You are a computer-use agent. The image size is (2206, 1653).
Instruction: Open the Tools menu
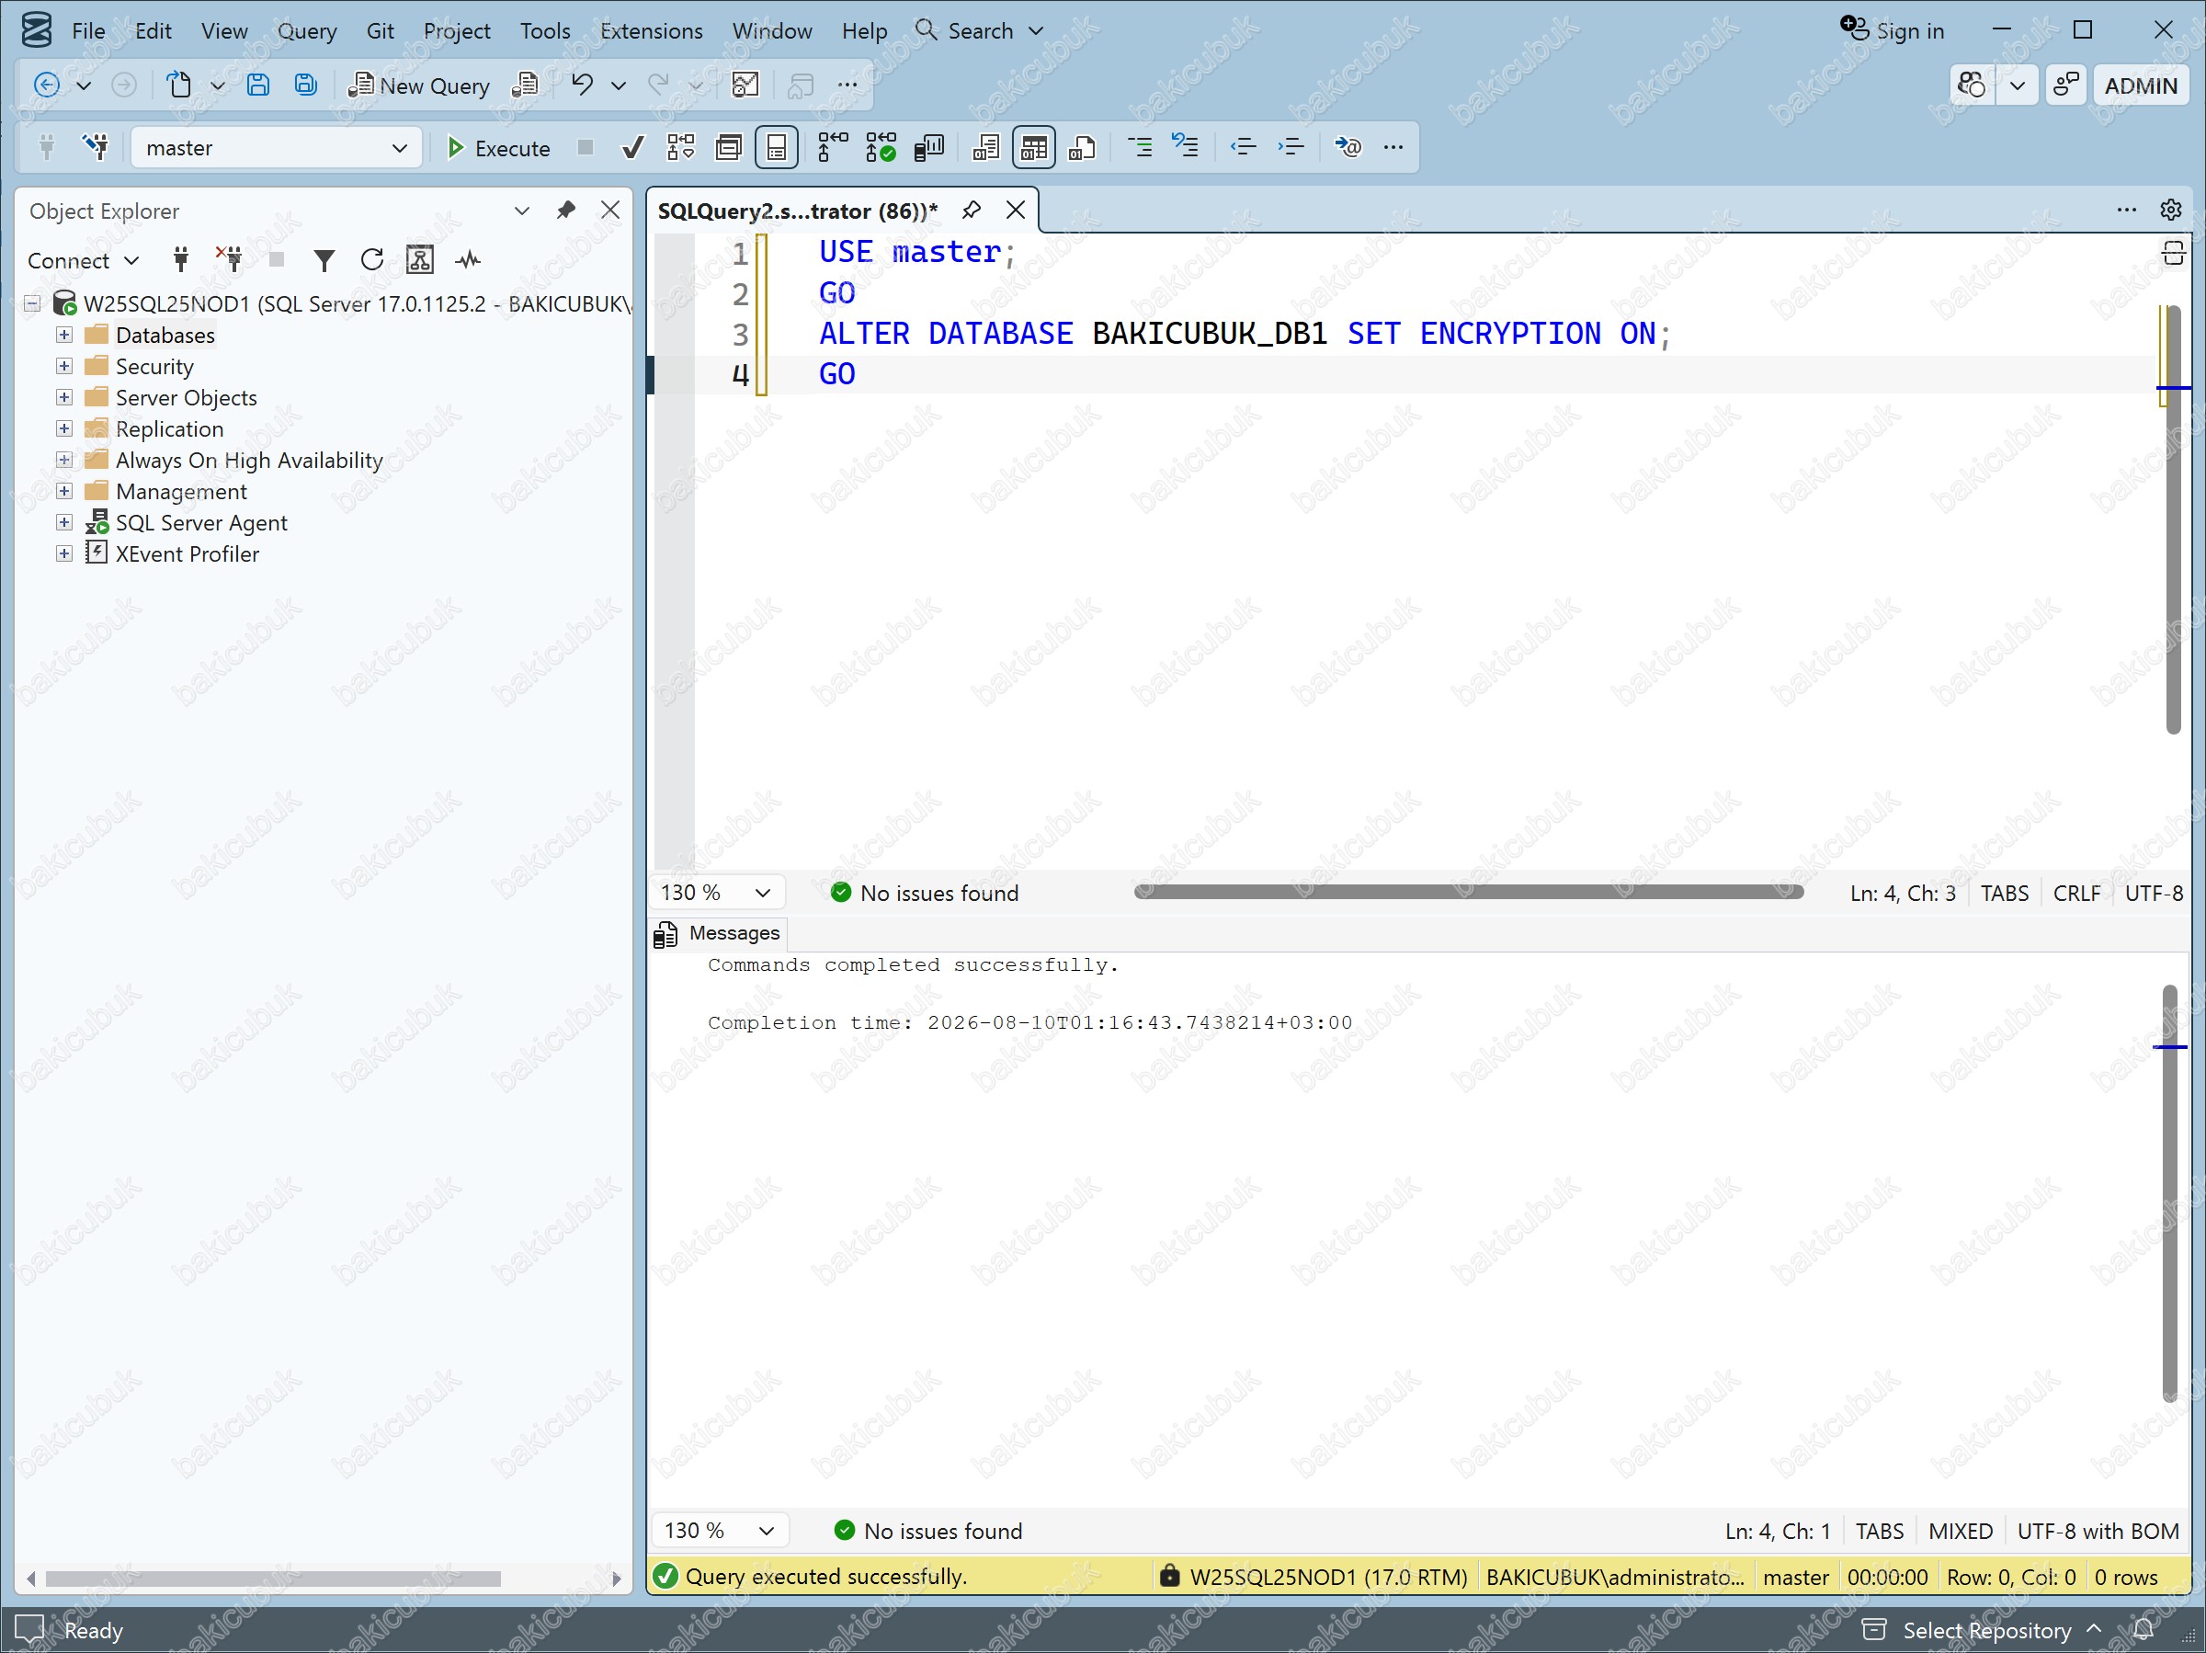544,31
